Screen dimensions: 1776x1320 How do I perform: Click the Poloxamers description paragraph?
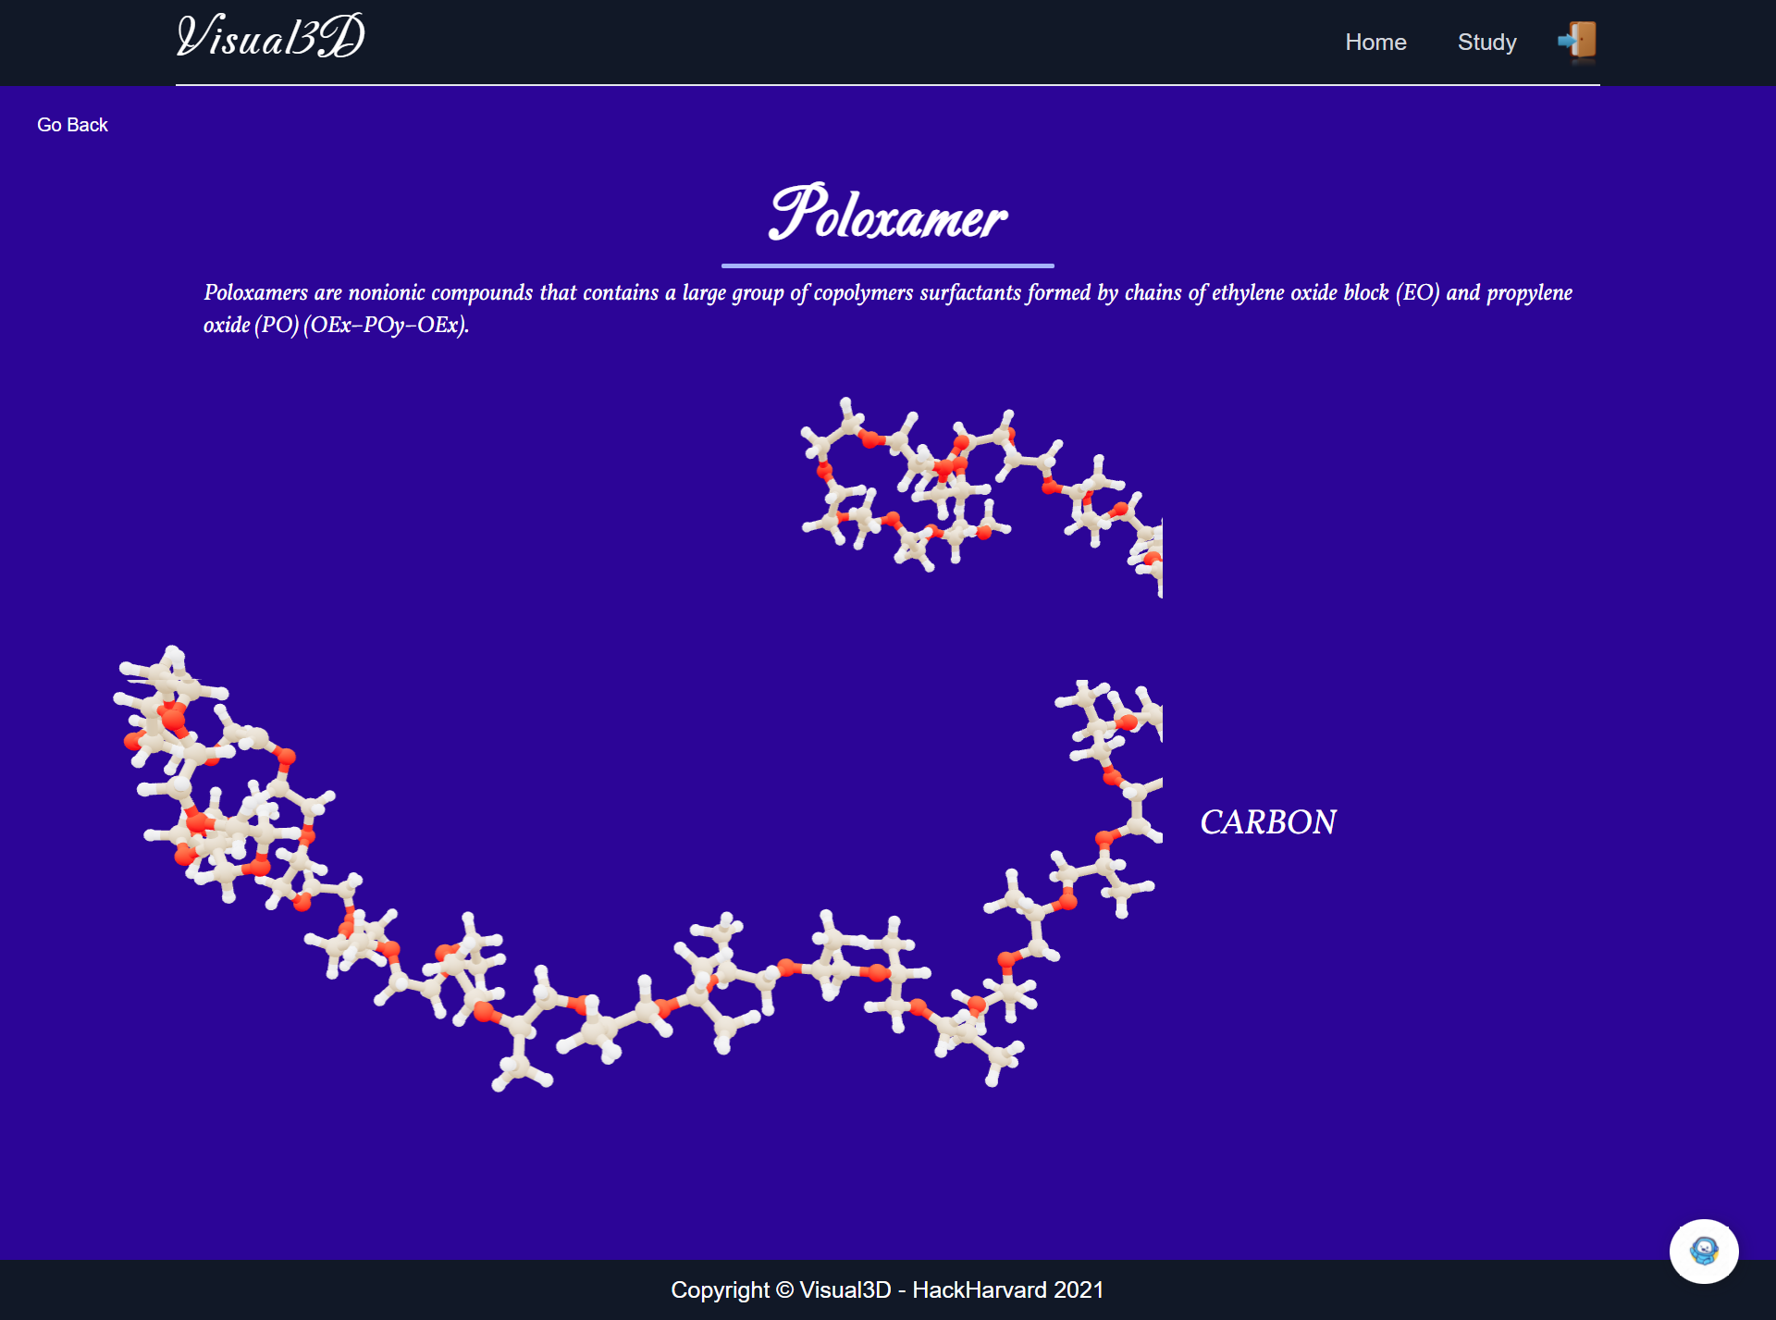tap(886, 293)
